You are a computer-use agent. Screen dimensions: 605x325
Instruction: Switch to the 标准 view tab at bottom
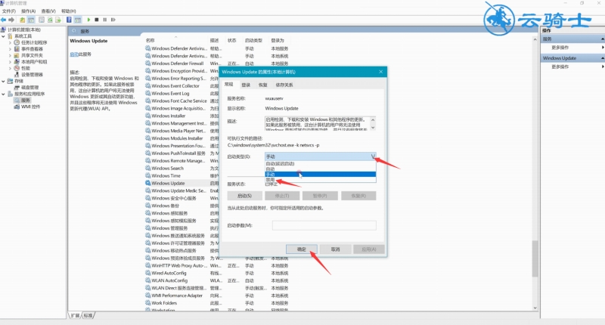88,315
